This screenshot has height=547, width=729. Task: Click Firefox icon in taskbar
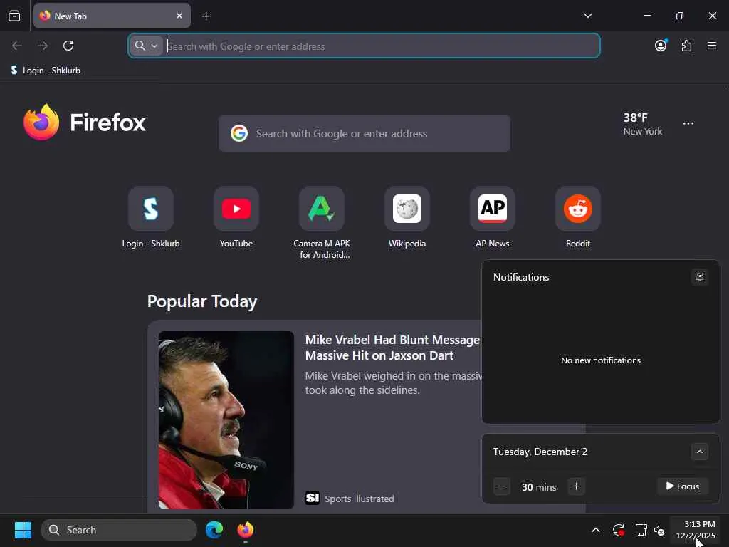coord(246,530)
